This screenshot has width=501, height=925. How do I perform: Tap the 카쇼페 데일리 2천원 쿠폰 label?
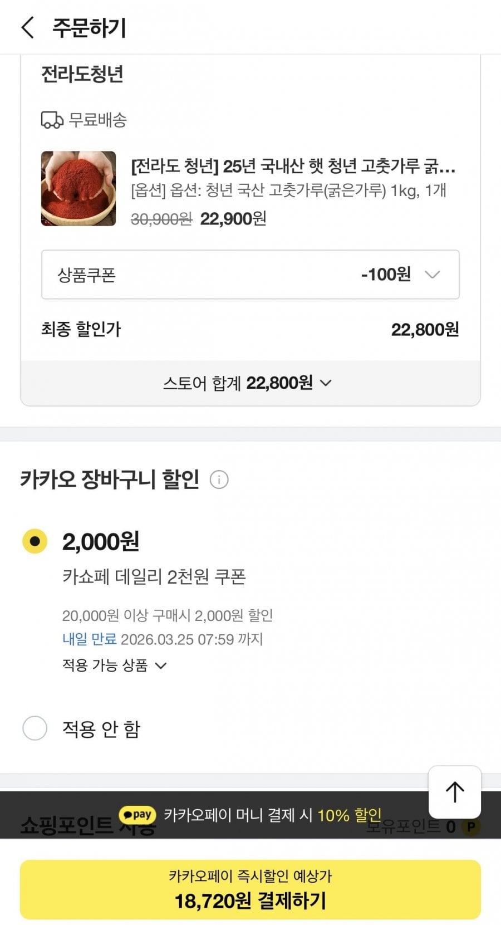[154, 577]
